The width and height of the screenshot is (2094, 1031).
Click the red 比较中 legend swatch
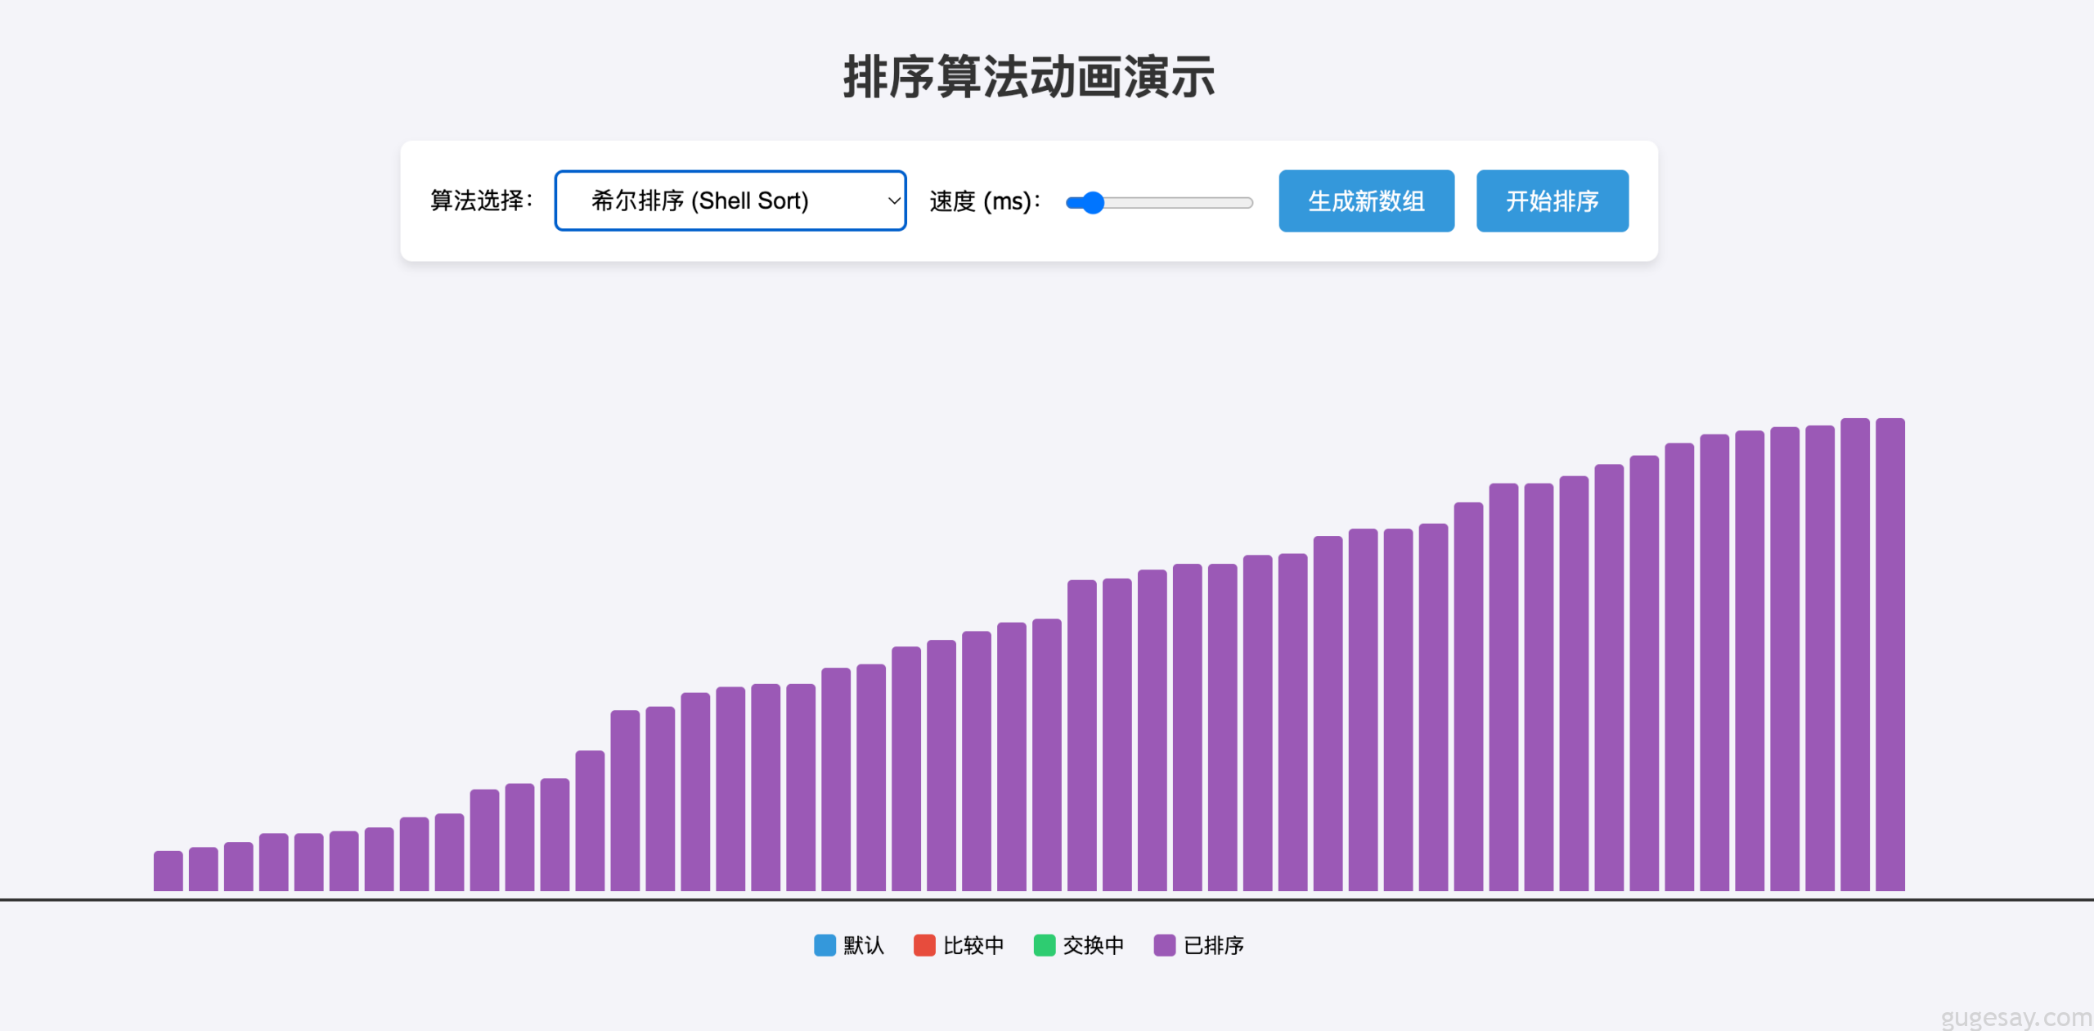pos(924,945)
